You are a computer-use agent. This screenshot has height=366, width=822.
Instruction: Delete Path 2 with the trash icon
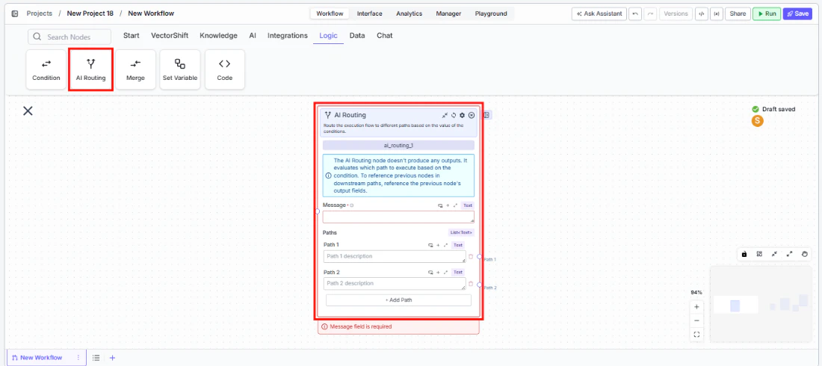pyautogui.click(x=471, y=284)
